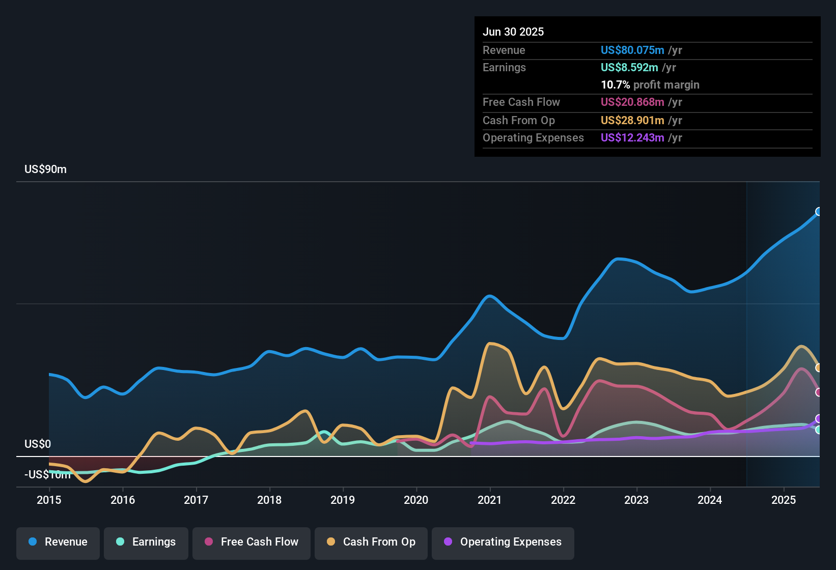
Task: Click the teal Earnings legend dot
Action: coord(120,541)
